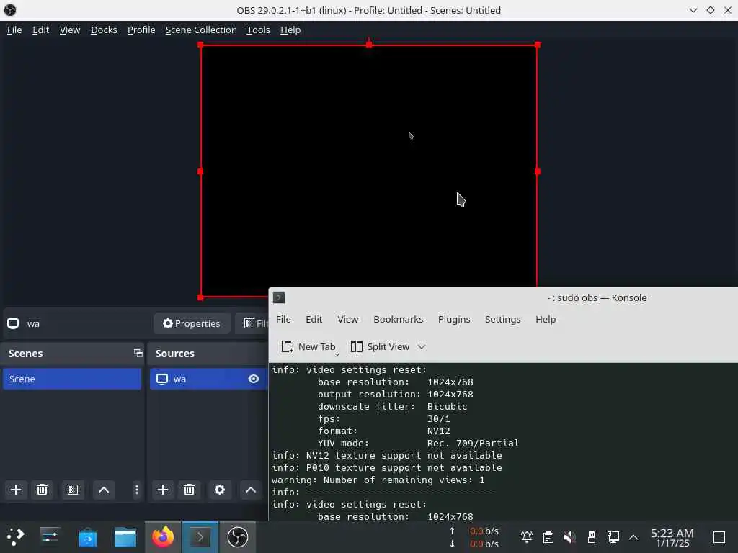Open the OBS Edit menu
Screen dimensions: 738x553
pos(40,30)
